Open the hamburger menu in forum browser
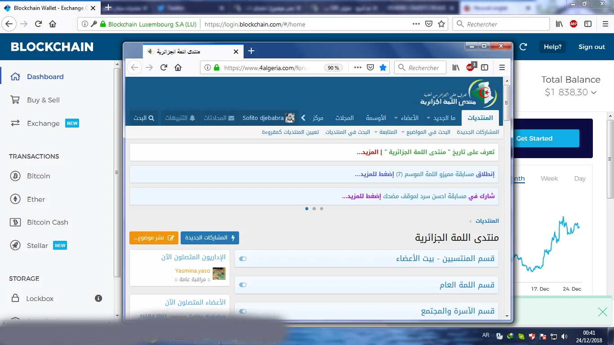Screen dimensions: 614x345 502,67
